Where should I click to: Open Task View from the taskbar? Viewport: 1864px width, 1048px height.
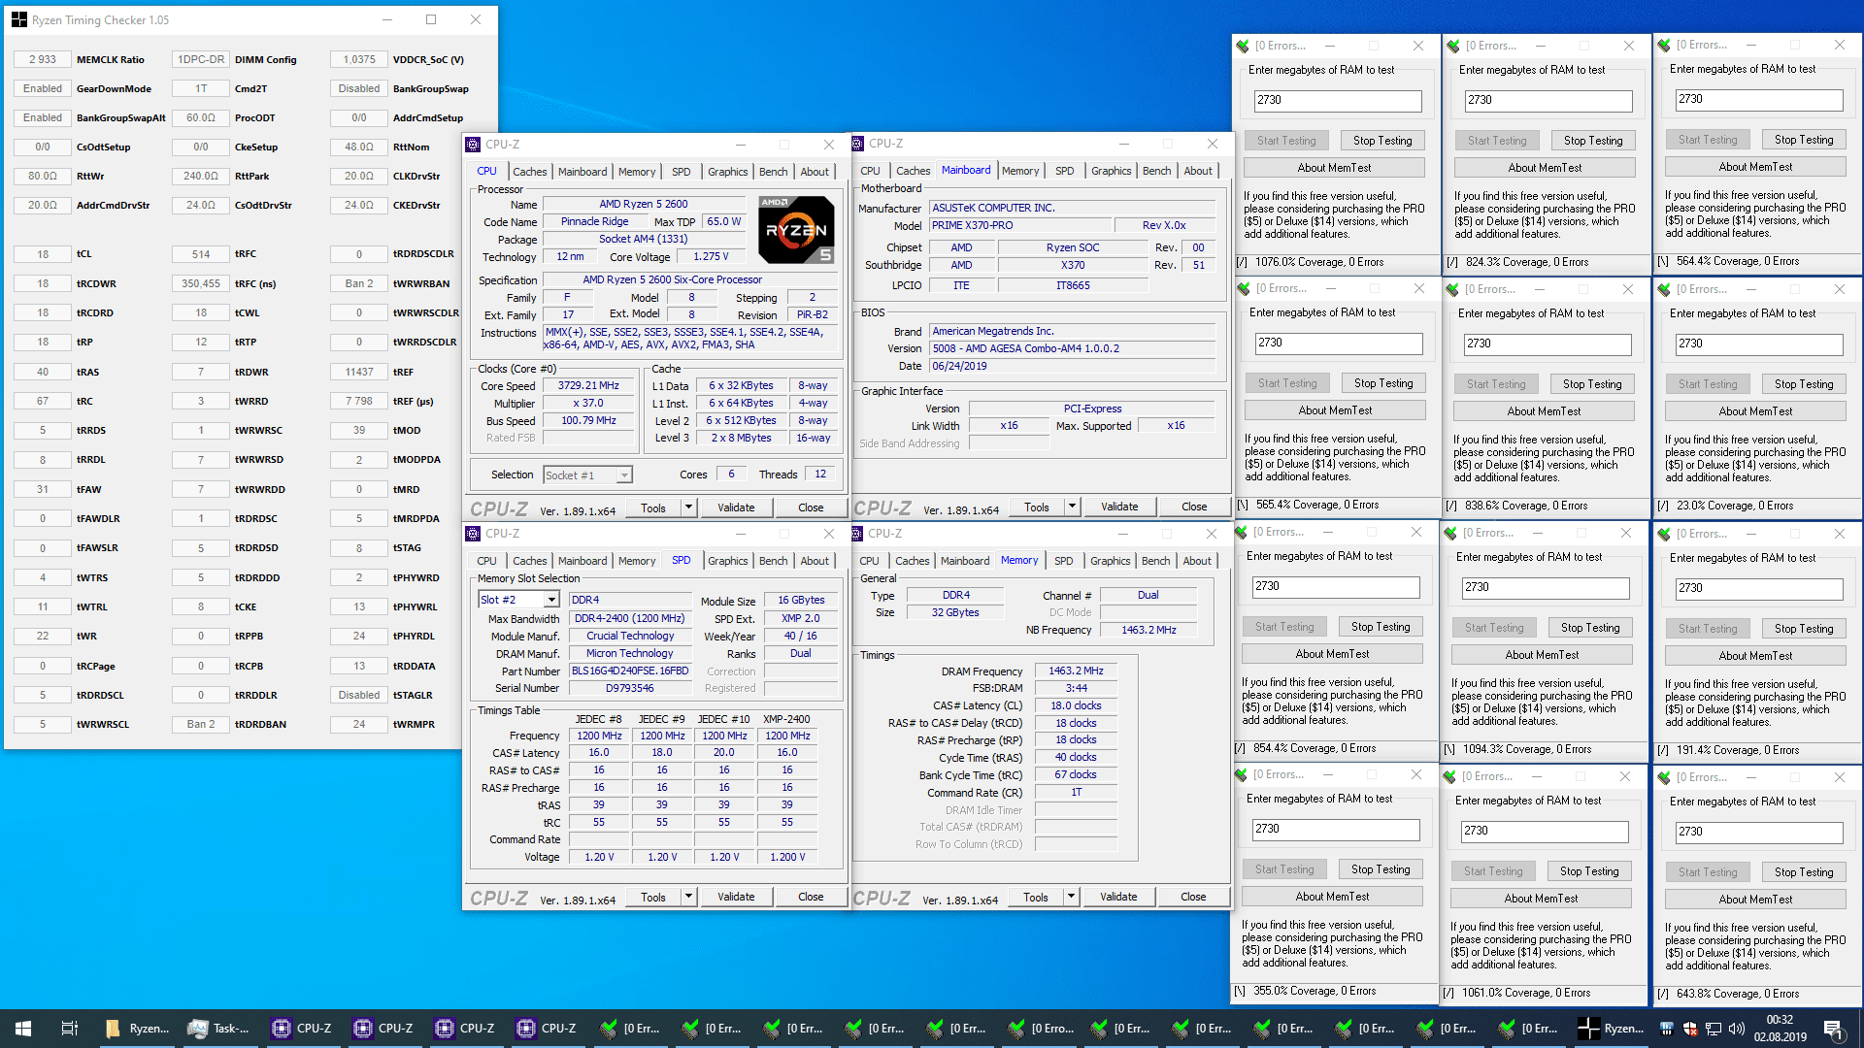click(70, 1029)
